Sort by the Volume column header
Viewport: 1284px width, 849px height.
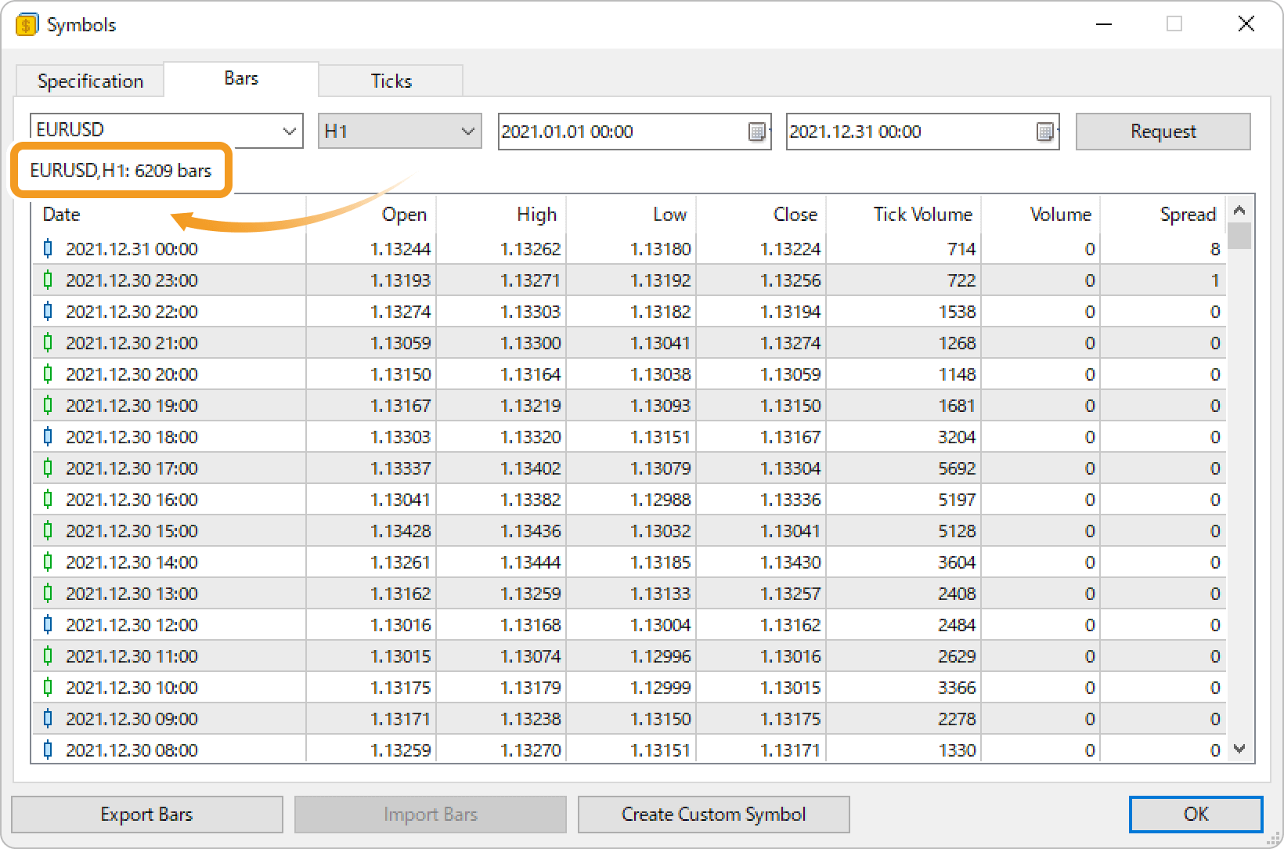(1041, 215)
